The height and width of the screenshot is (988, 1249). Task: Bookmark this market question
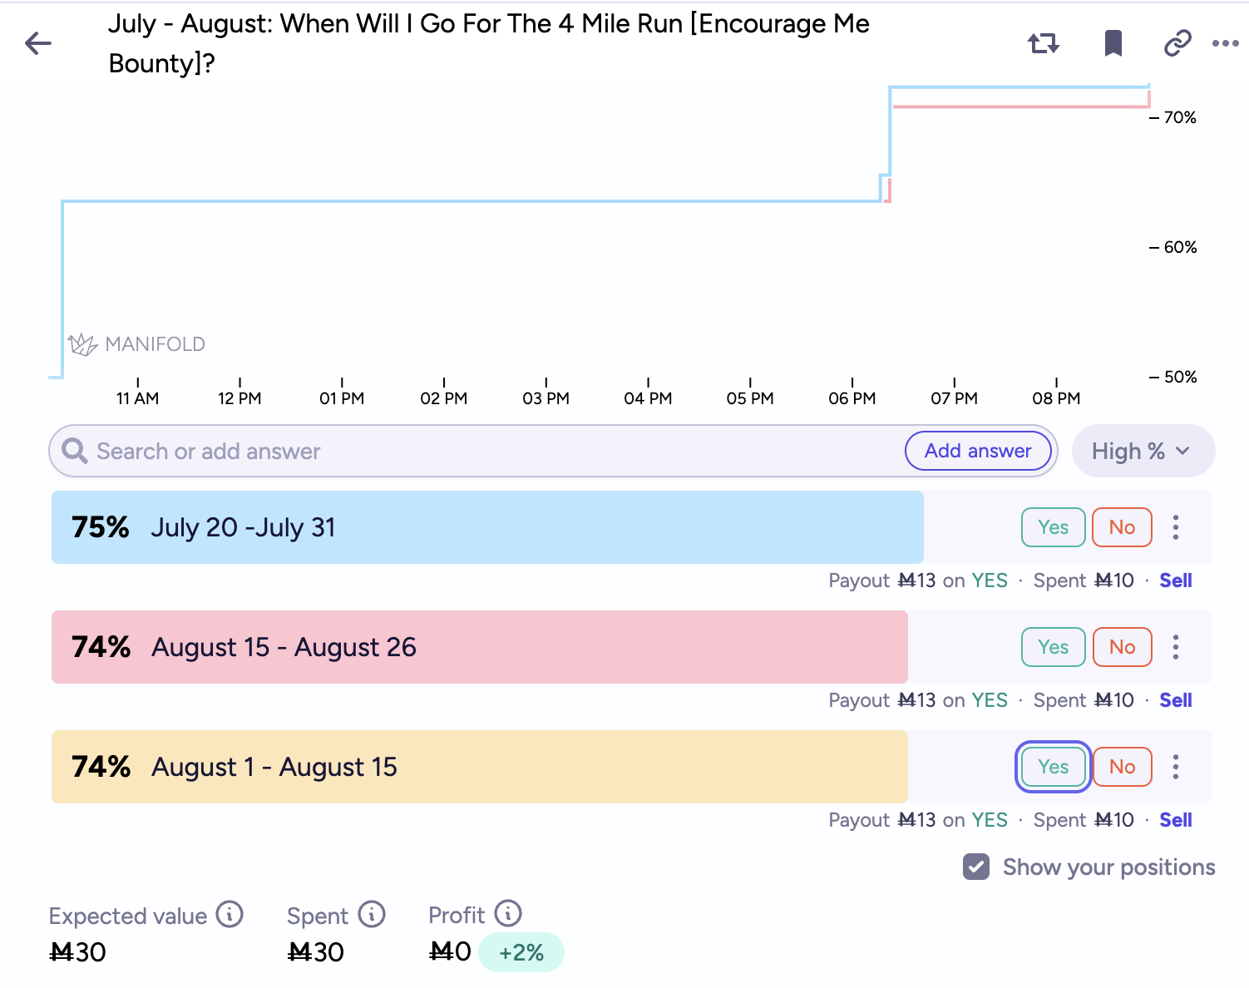coord(1113,43)
